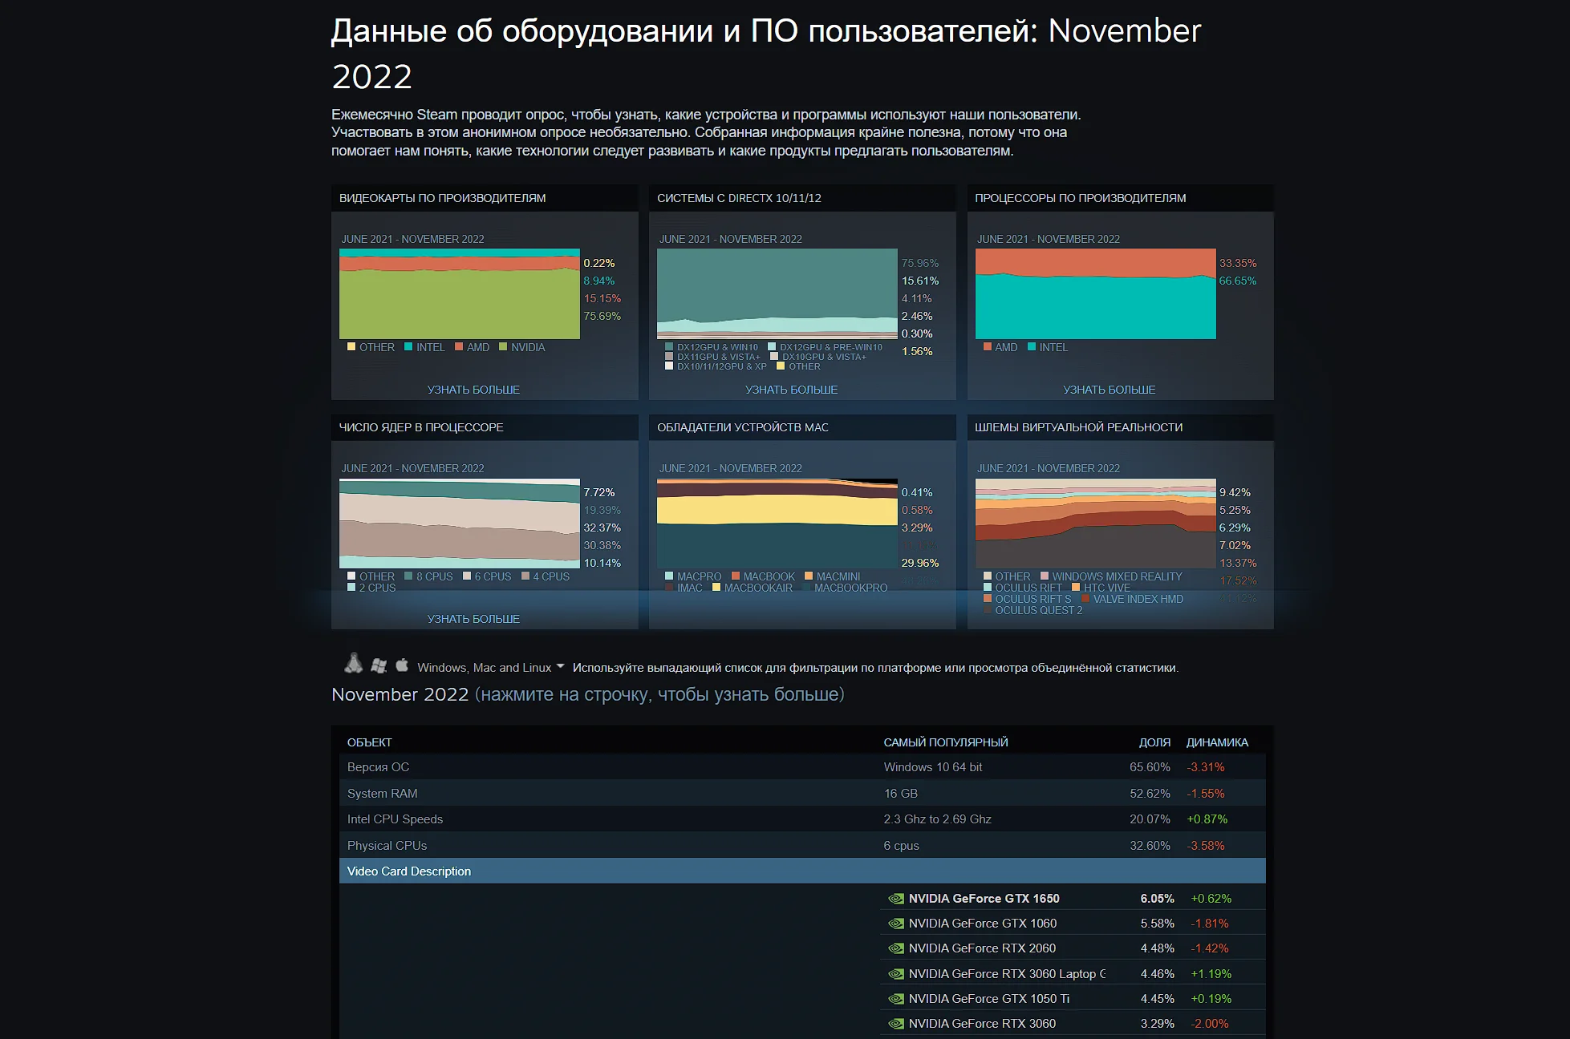Click the MACMINI legend swatch
This screenshot has width=1570, height=1039.
[809, 576]
